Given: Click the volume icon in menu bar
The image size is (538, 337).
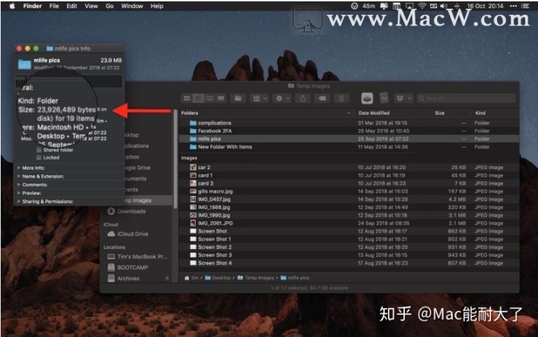Looking at the screenshot, I should [x=444, y=6].
